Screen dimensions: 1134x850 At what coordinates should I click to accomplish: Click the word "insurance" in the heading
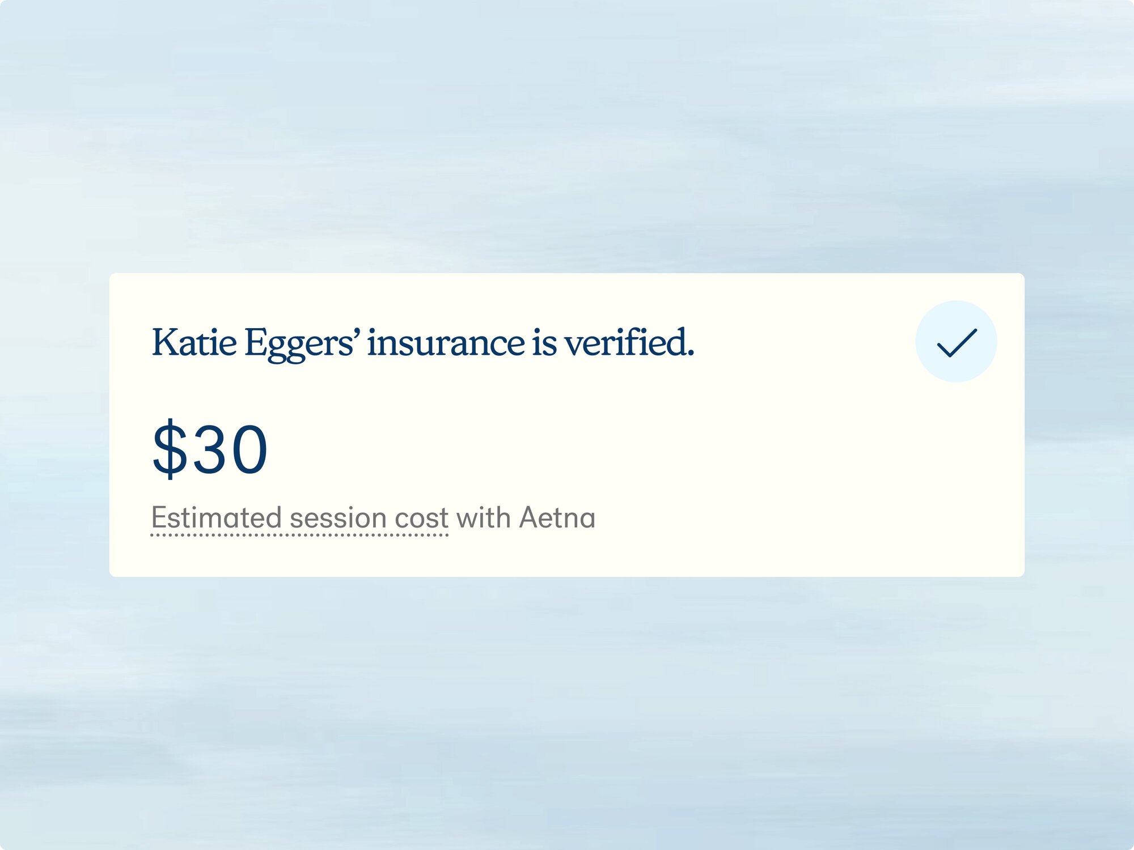[446, 343]
